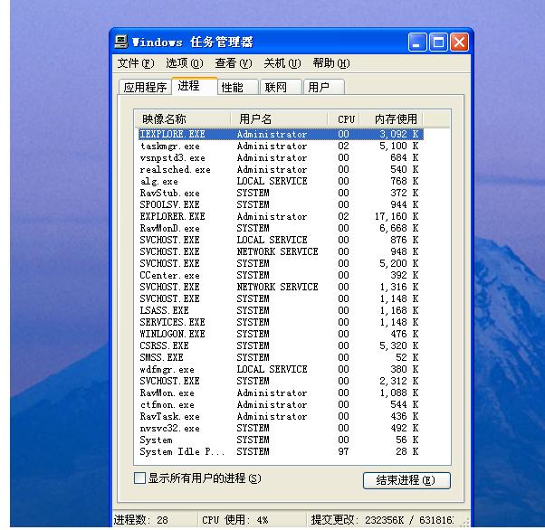The image size is (545, 530).
Task: Close the Windows 任务管理器 window
Action: [x=459, y=43]
